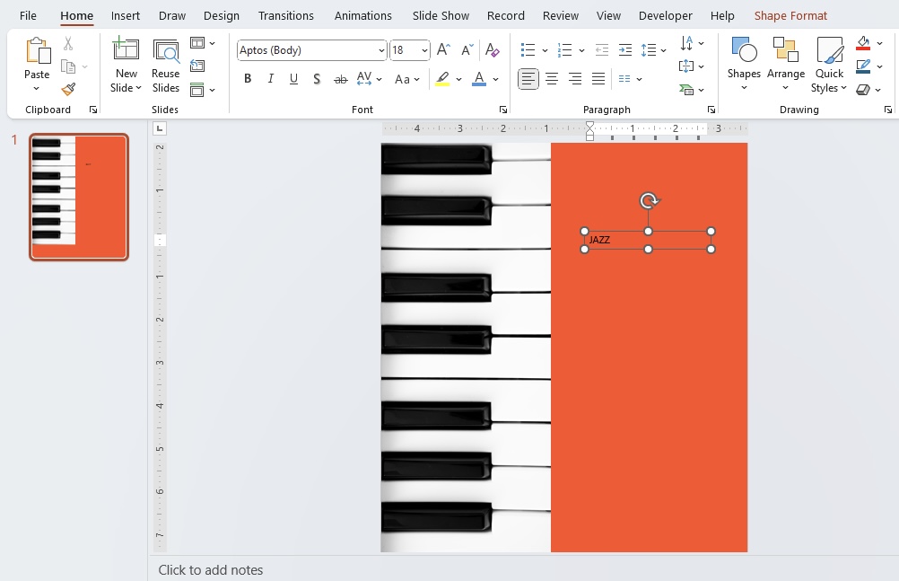Screen dimensions: 899x581
Task: Expand the font size 18 dropdown
Action: pyautogui.click(x=425, y=50)
